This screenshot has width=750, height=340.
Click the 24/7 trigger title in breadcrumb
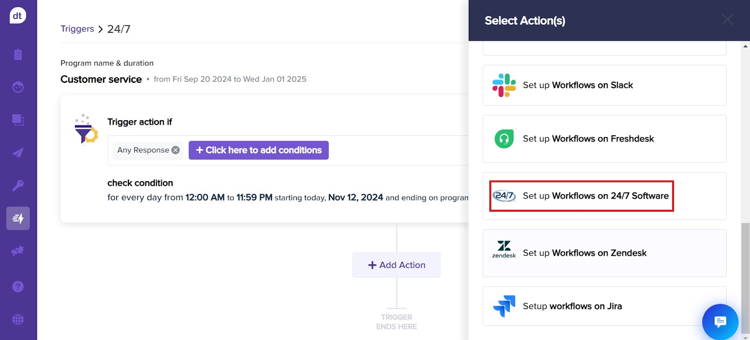[x=119, y=29]
